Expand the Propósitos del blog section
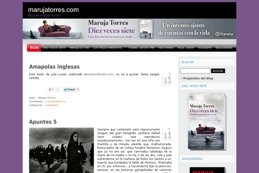The image size is (259, 173). pyautogui.click(x=181, y=78)
